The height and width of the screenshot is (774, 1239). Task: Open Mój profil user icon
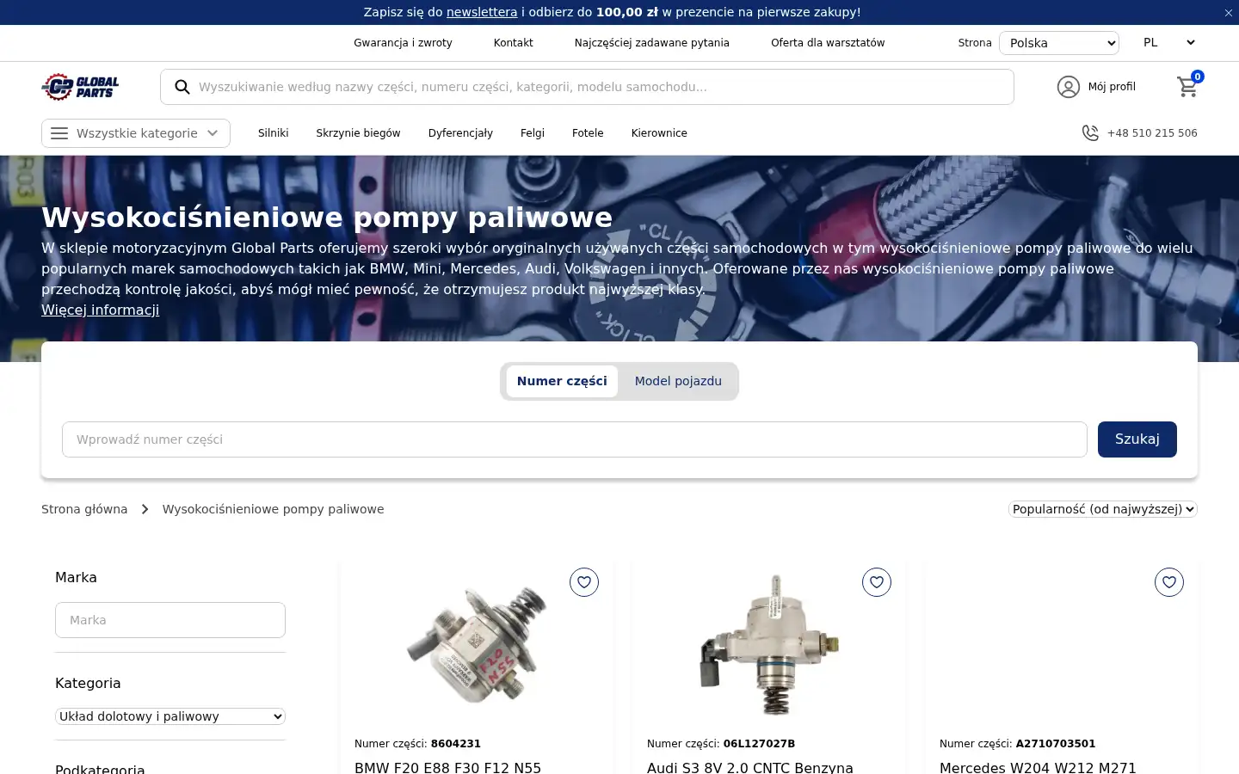point(1069,87)
